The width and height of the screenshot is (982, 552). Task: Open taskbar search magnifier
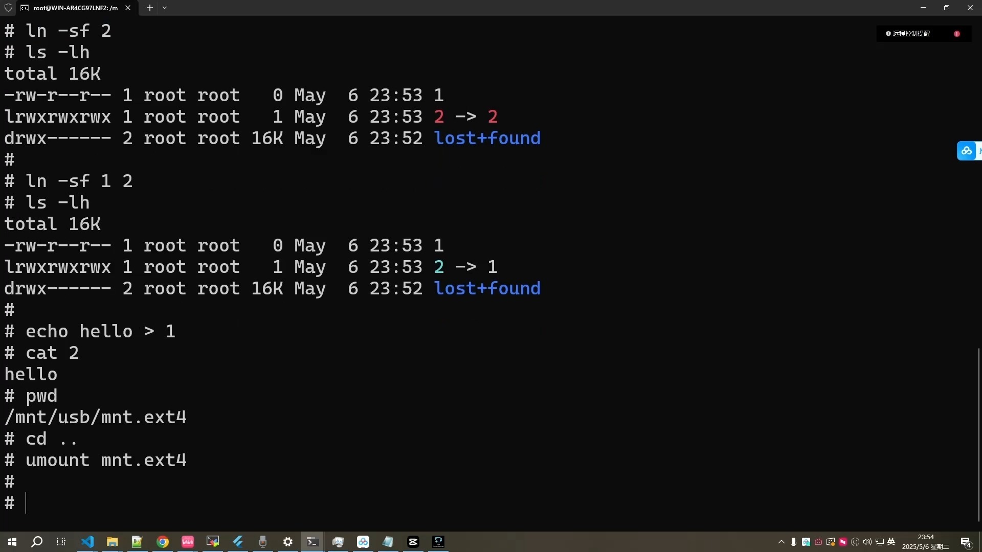coord(37,542)
